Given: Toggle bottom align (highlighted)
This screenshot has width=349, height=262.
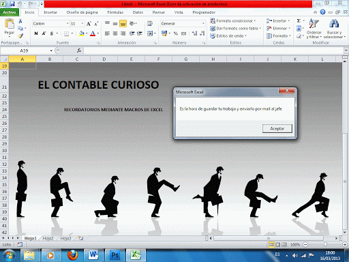Looking at the screenshot, I should tap(123, 23).
